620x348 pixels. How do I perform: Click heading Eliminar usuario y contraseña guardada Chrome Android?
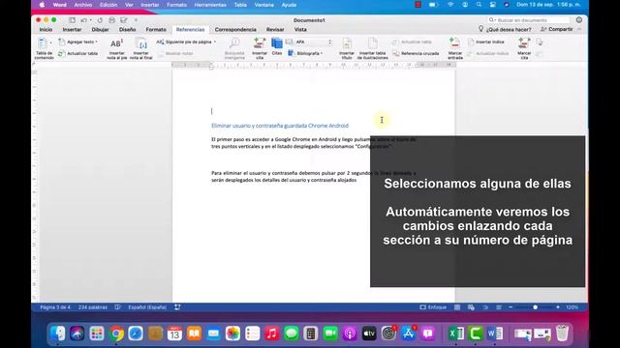pyautogui.click(x=280, y=126)
